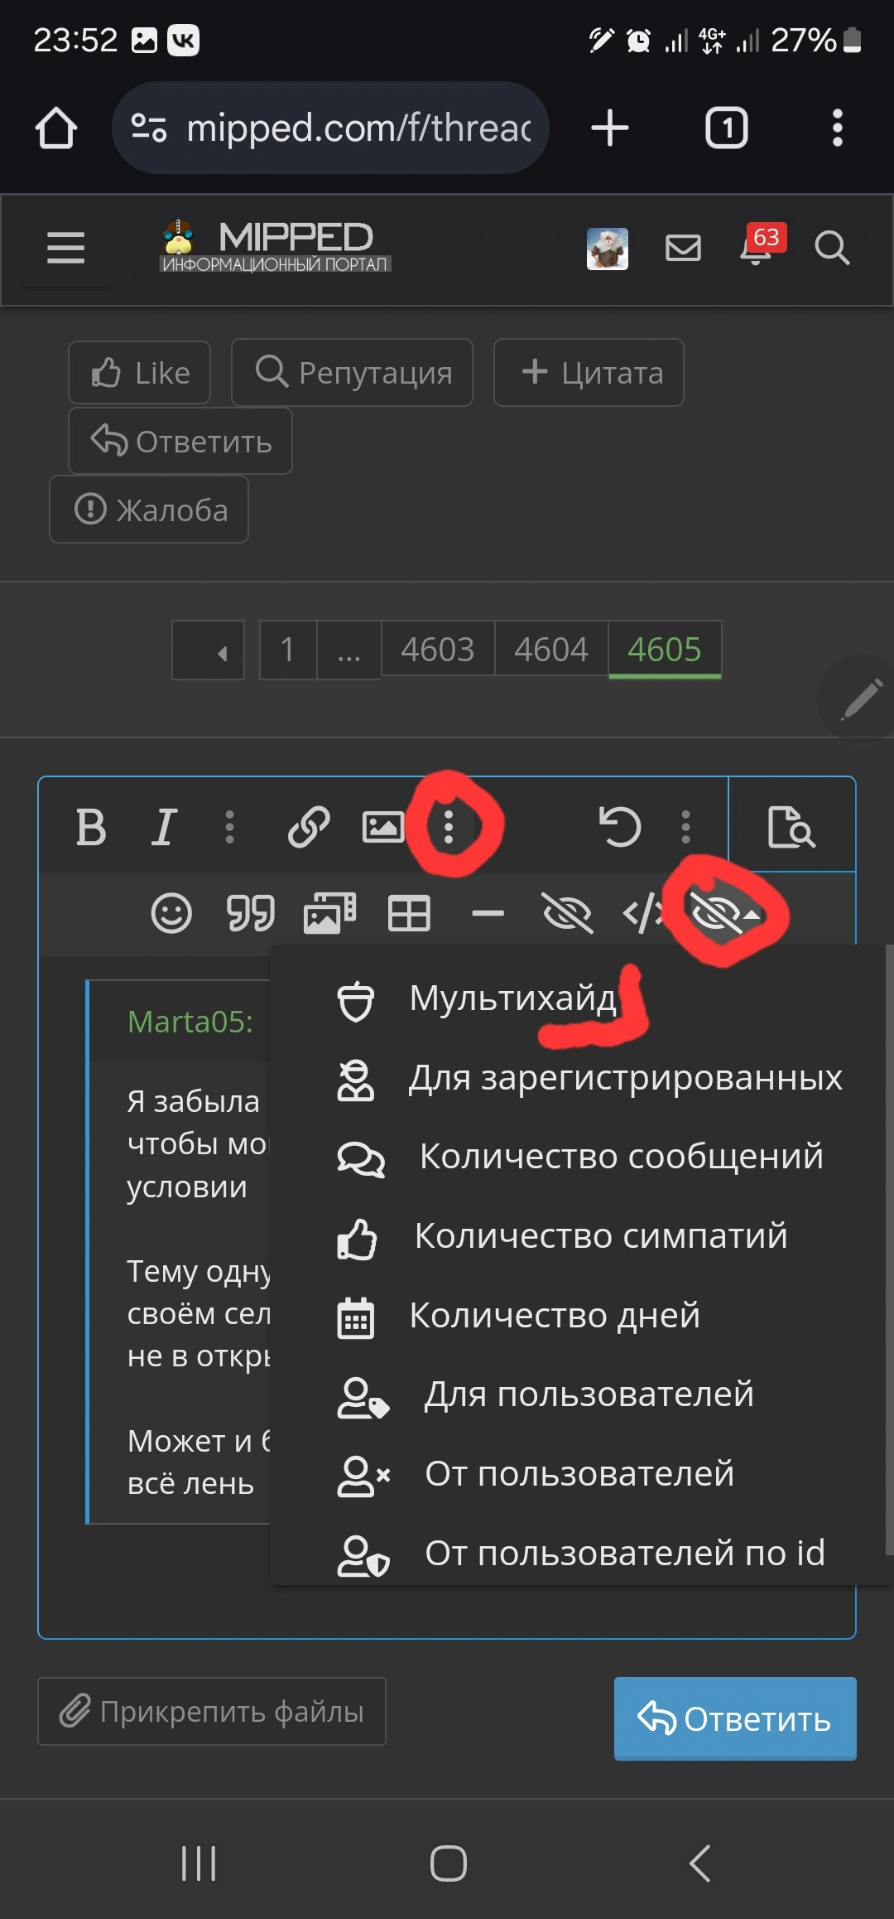894x1919 pixels.
Task: Insert a code block
Action: 642,914
